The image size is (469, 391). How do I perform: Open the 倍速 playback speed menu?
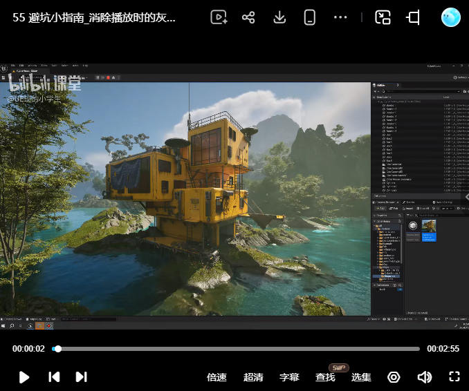[x=217, y=377]
